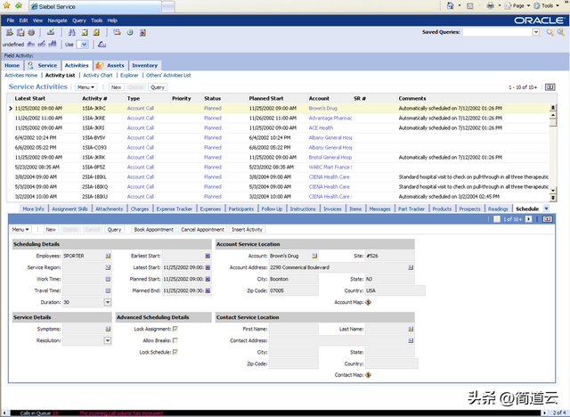The height and width of the screenshot is (417, 570).
Task: Open the Work Time calculator icon
Action: pos(108,279)
